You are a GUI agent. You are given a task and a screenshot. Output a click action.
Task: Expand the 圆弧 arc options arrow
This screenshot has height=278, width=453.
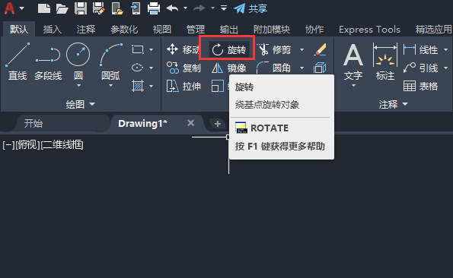(110, 86)
